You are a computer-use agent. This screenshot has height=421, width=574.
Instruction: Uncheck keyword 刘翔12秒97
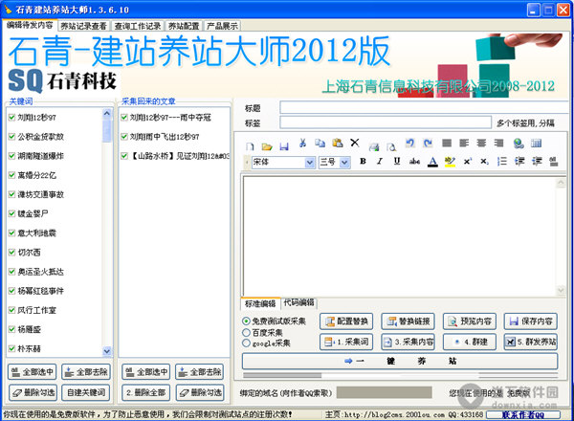click(12, 117)
